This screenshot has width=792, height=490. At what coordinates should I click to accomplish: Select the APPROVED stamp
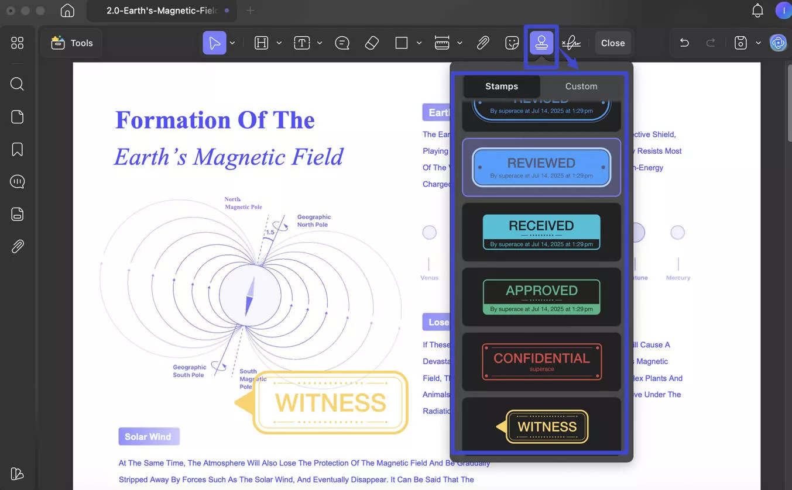pos(541,296)
